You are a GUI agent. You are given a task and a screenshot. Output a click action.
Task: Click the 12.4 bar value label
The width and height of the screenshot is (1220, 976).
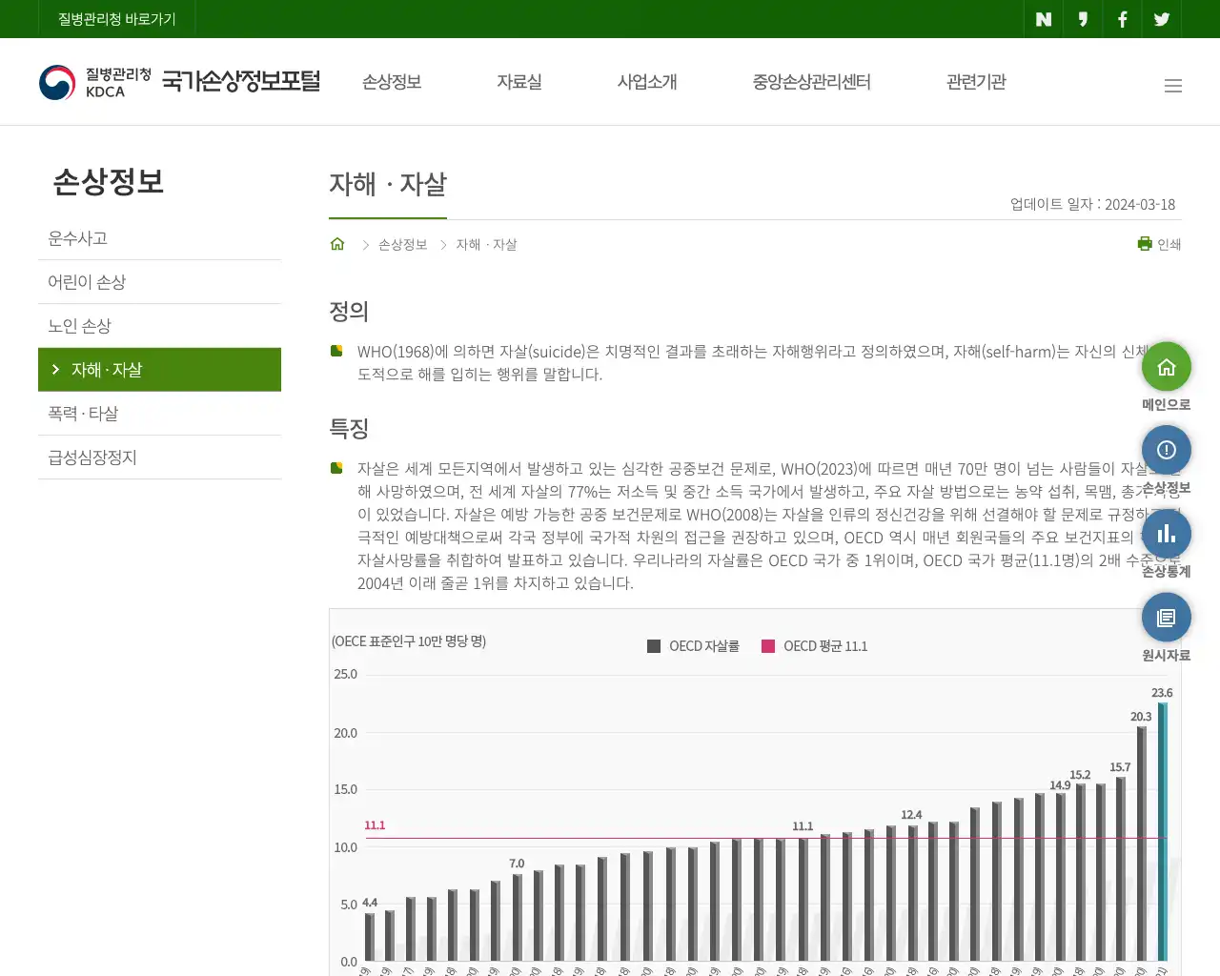[911, 815]
